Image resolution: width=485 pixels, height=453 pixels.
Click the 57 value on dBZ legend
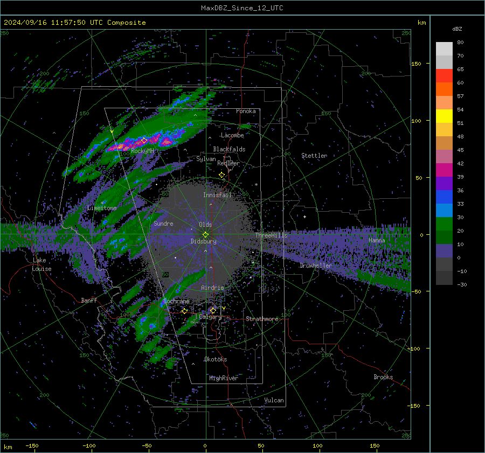click(x=460, y=96)
